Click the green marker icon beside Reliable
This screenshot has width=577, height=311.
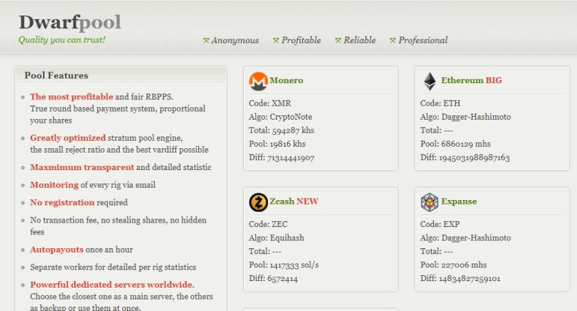coord(338,40)
